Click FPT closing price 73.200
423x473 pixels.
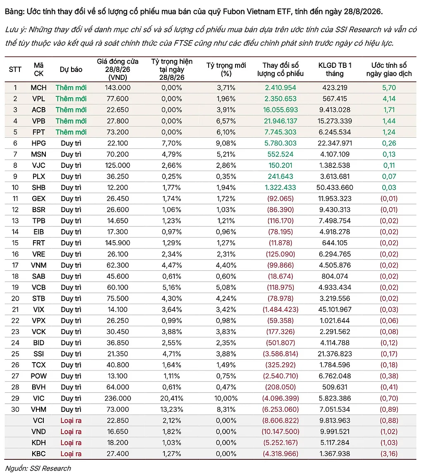117,132
